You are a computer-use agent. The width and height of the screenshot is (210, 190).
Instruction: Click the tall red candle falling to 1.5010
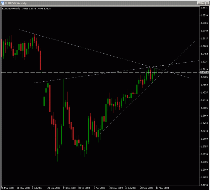click(40, 60)
